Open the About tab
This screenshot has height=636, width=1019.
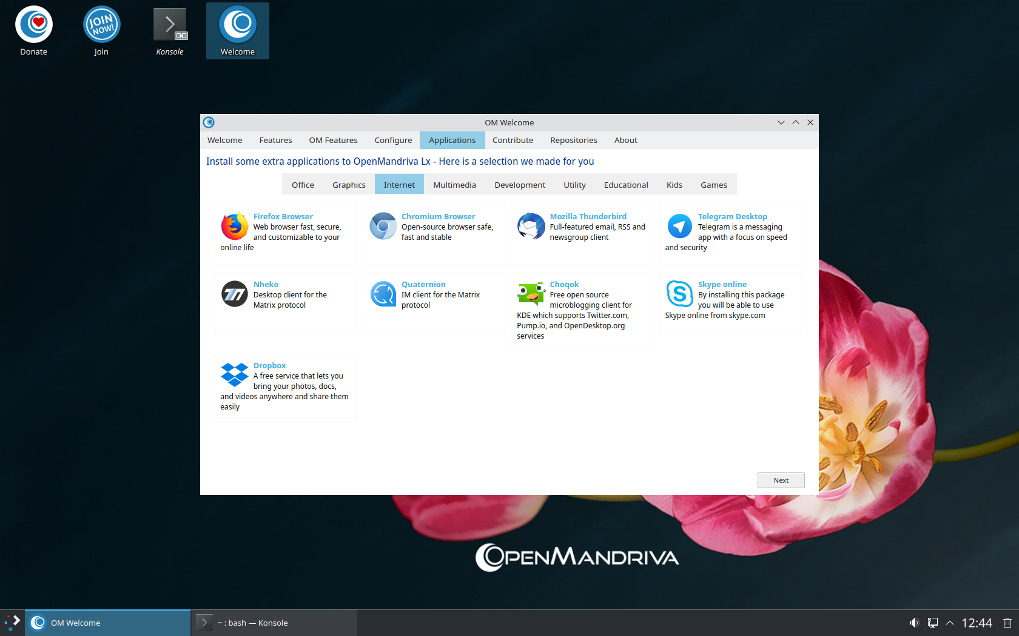pyautogui.click(x=626, y=140)
